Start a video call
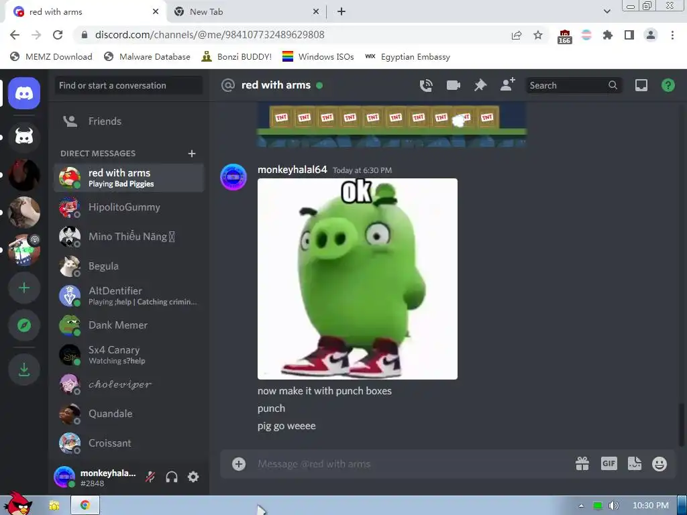This screenshot has width=687, height=515. tap(453, 85)
